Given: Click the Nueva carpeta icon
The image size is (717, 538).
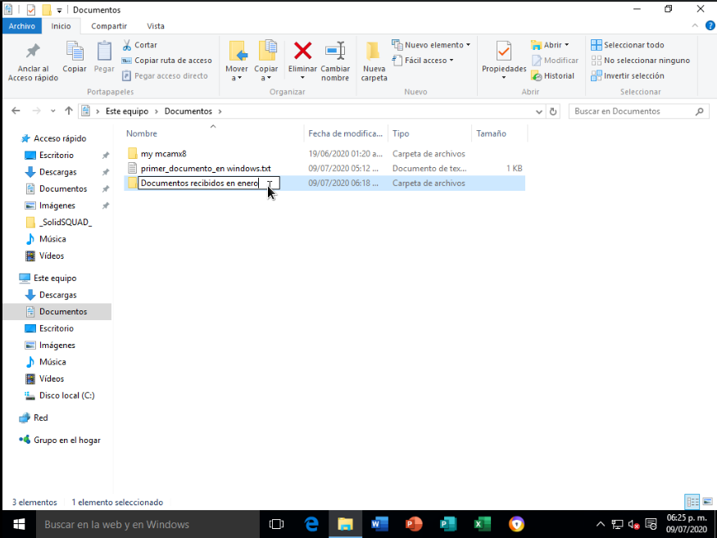Looking at the screenshot, I should tap(374, 52).
